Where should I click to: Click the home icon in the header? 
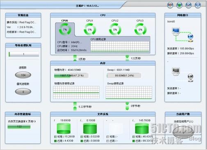pos(170,5)
